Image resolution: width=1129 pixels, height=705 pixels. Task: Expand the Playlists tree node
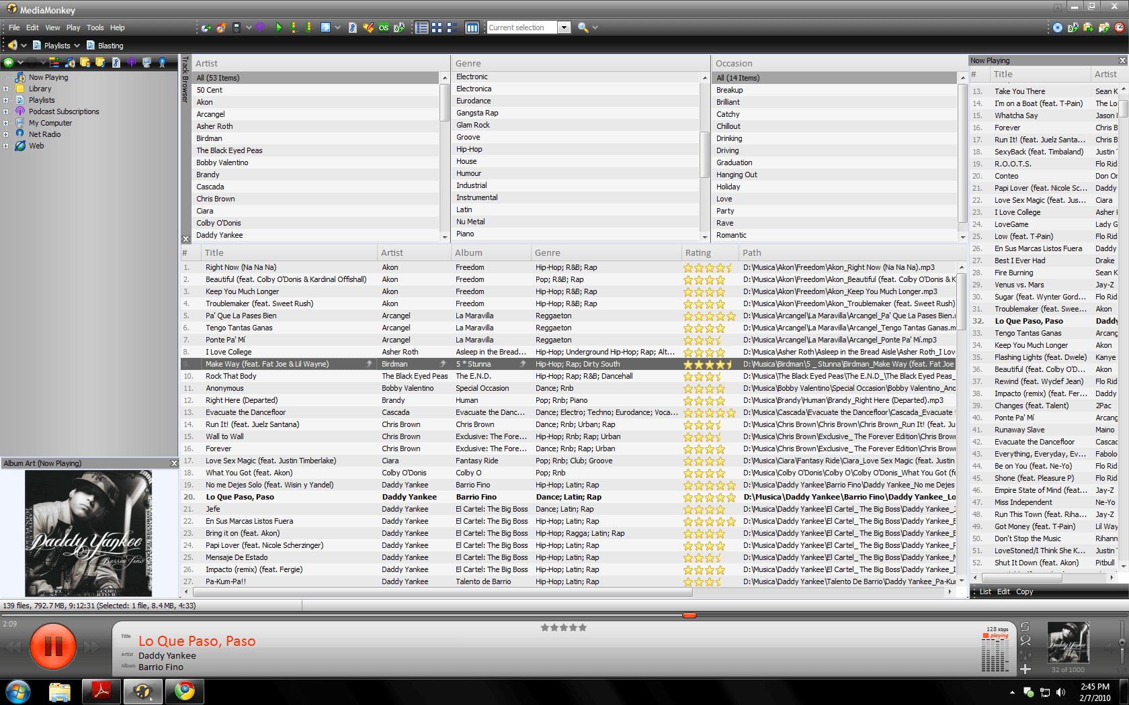[x=6, y=100]
